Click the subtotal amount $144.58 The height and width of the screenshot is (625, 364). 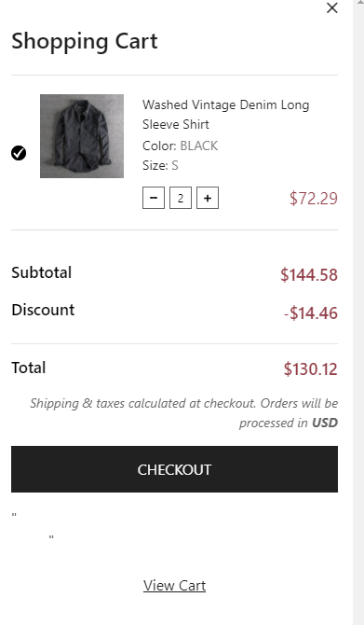[x=309, y=274]
